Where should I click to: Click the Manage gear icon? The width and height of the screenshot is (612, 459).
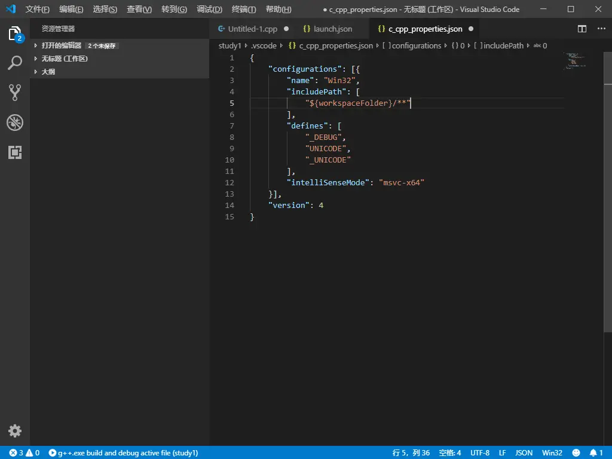(x=15, y=431)
